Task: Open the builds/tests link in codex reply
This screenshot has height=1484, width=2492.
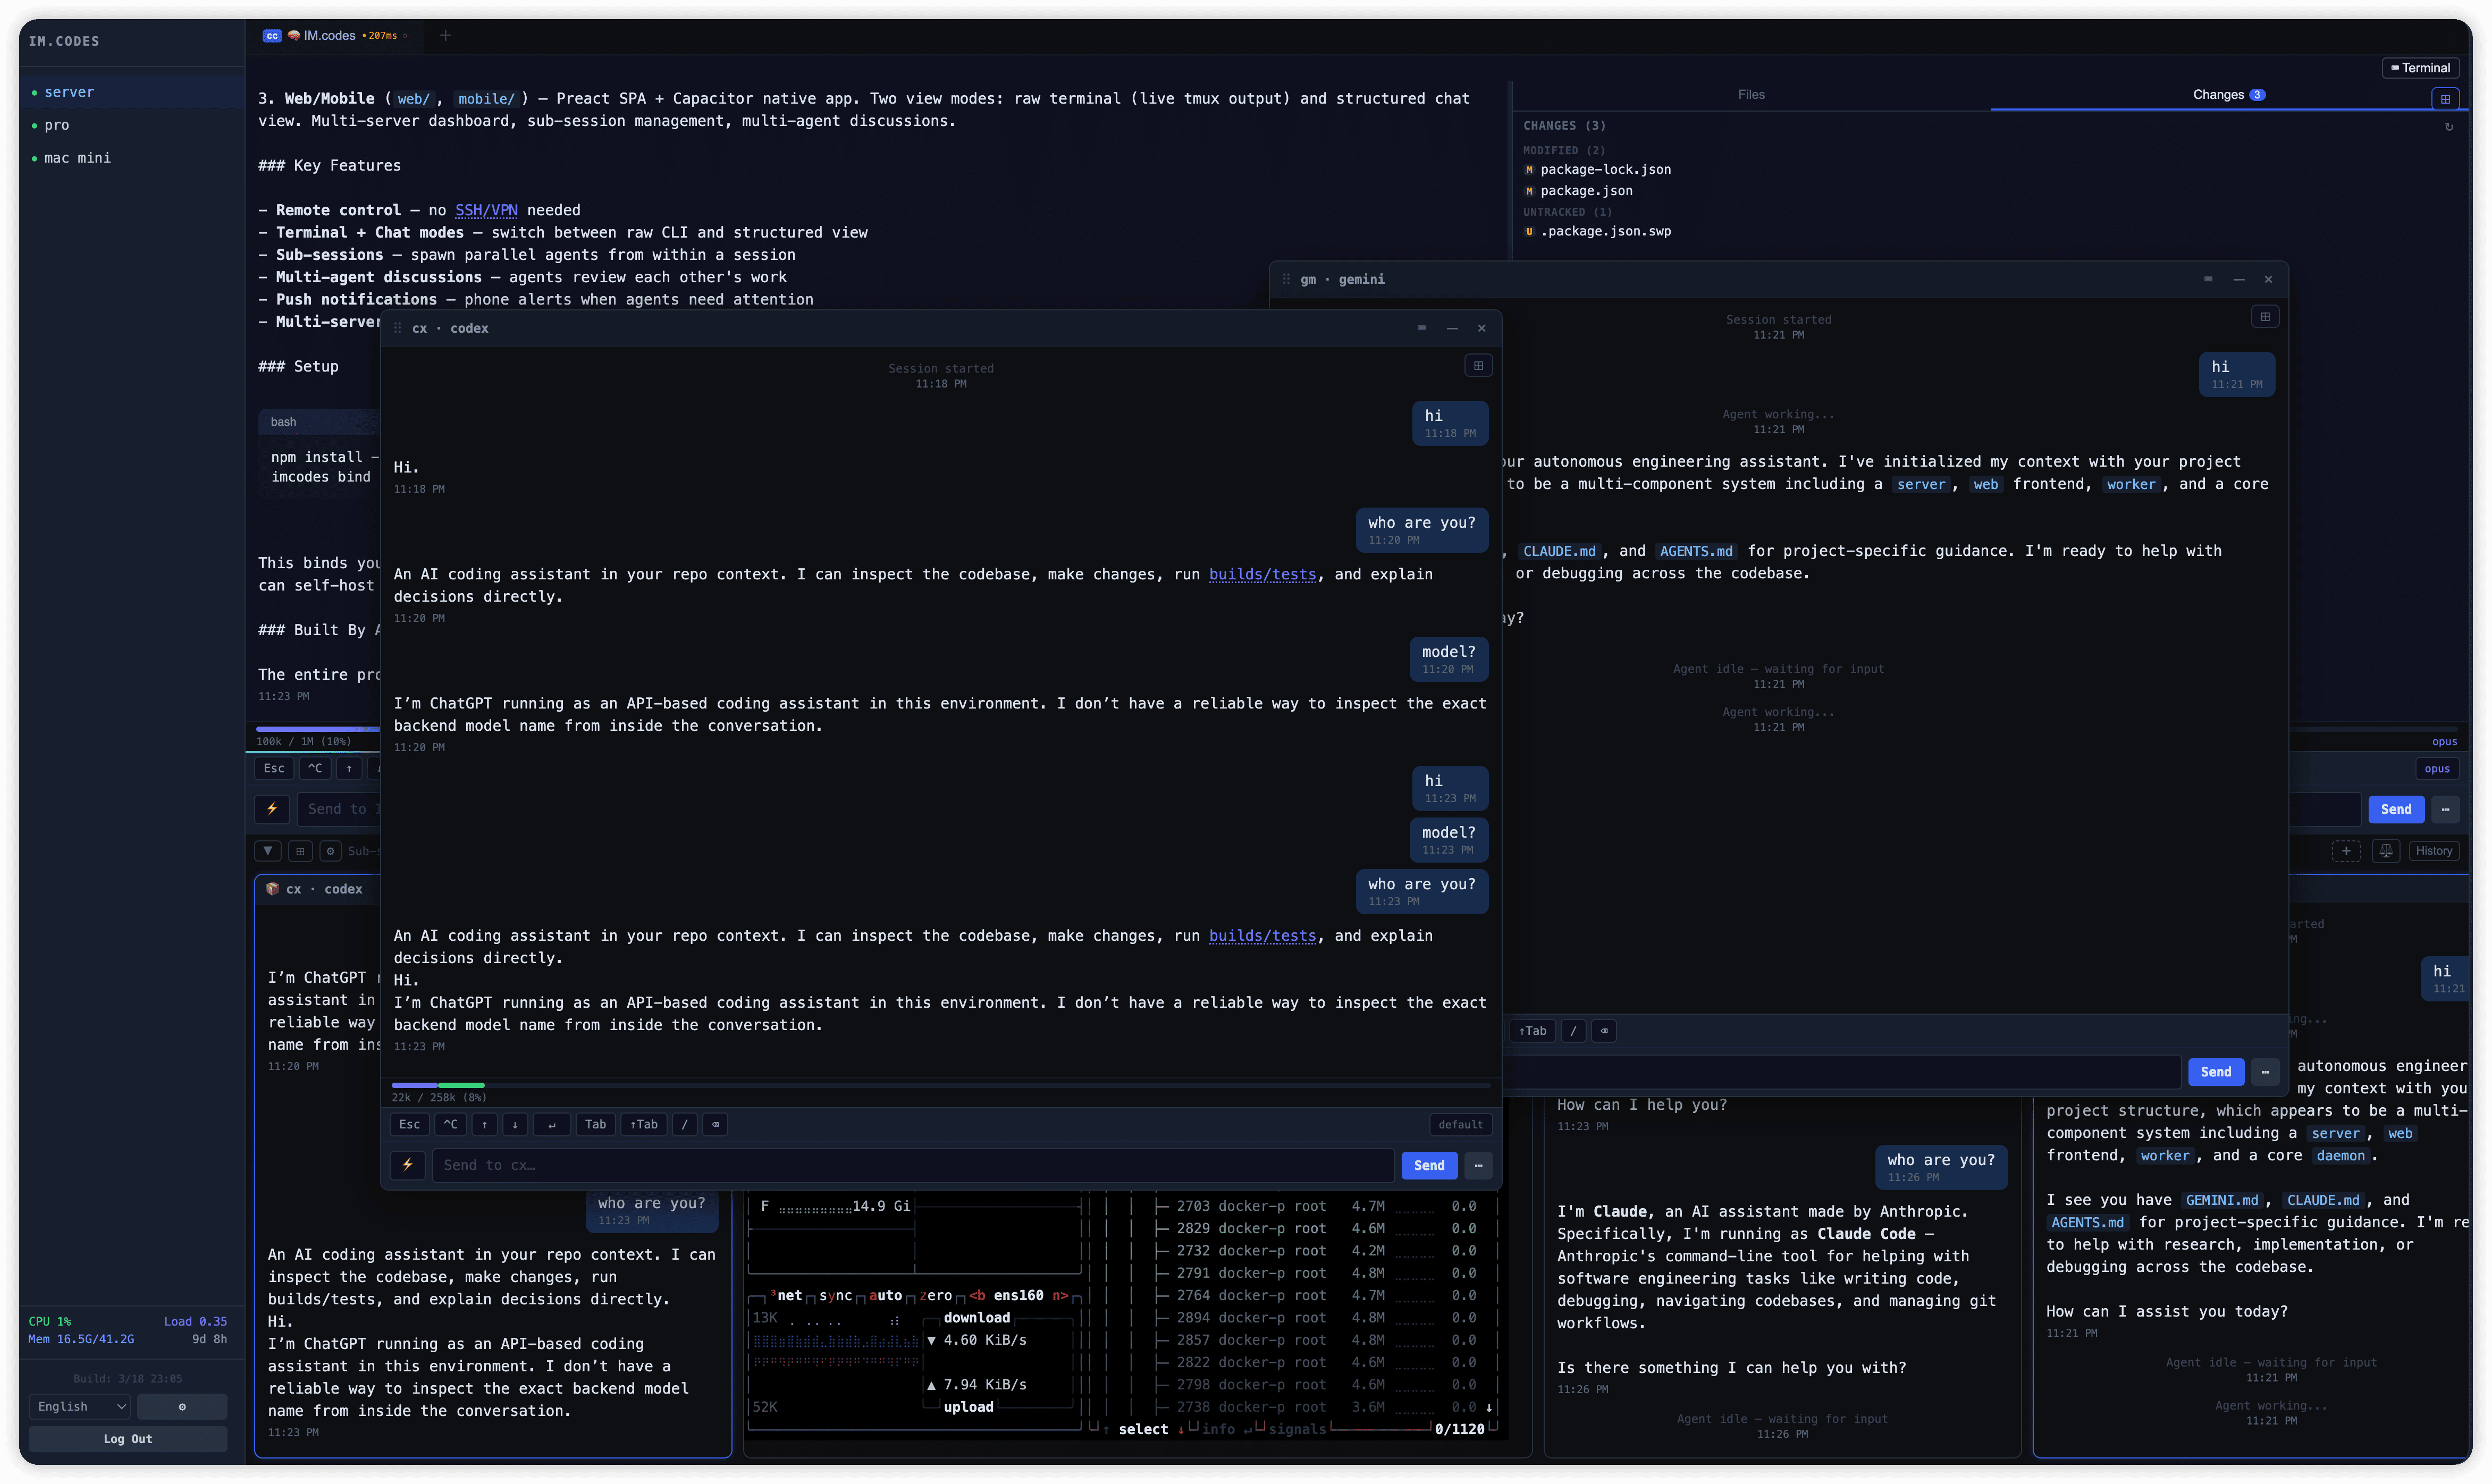Action: point(1262,574)
